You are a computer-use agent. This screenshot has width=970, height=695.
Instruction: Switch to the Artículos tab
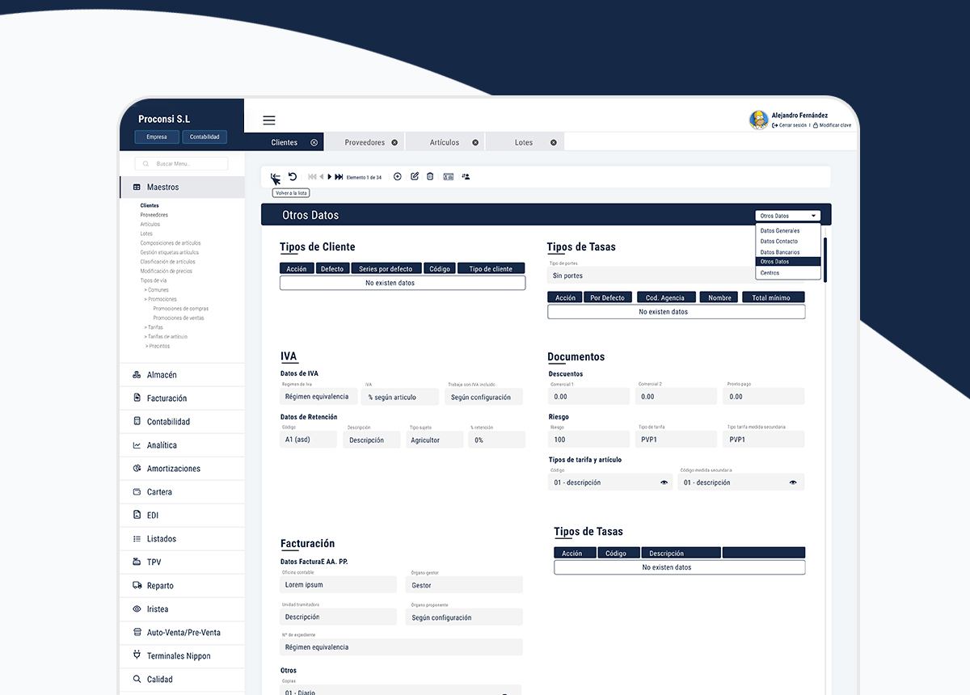pos(444,142)
